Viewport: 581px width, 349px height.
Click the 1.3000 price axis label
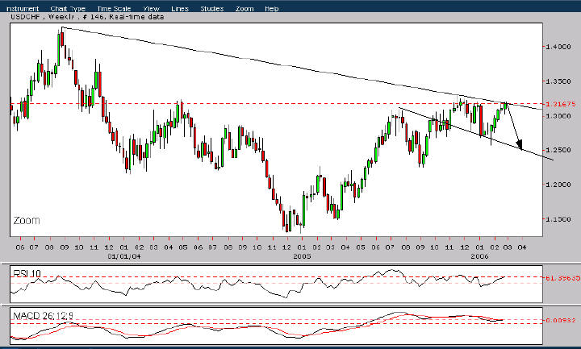(558, 116)
